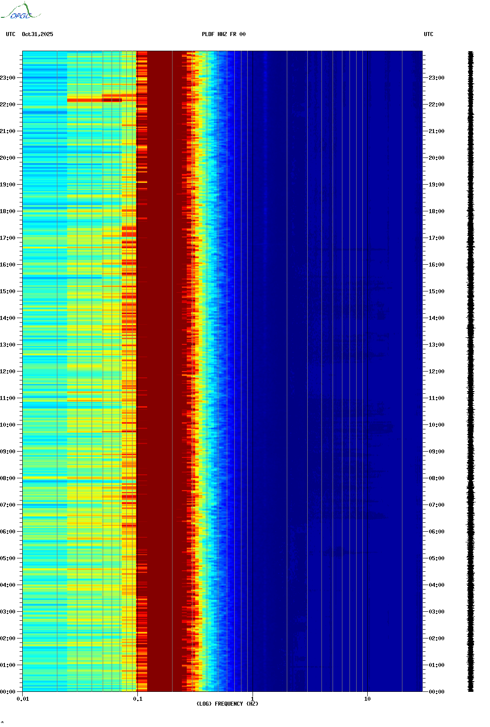Click 05:00 on the left time axis
Screen dimensions: 490x727
8,558
